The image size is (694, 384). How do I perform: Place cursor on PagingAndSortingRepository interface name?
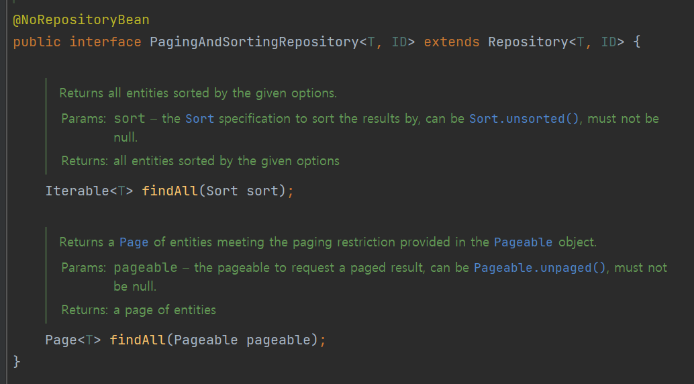(254, 42)
